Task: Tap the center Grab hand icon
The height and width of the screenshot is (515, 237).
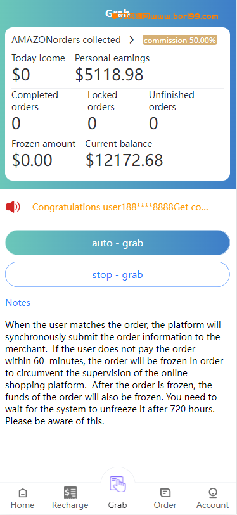Action: coord(118,484)
